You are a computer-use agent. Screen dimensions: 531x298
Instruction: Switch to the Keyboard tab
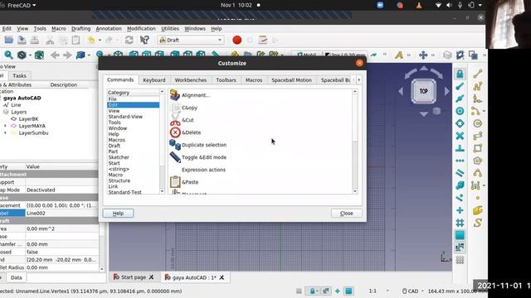[154, 80]
